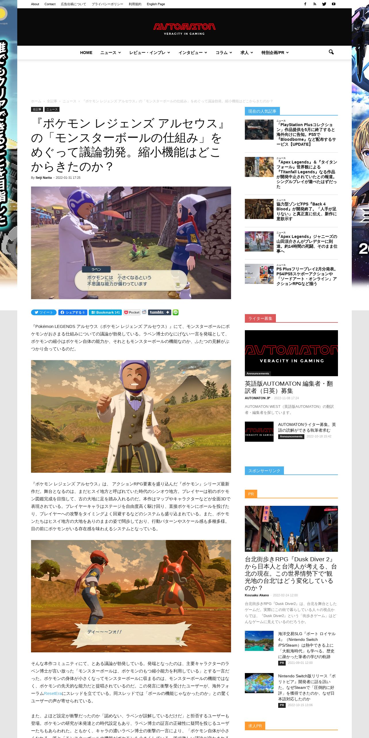Open ポリトピア developer interview article
The height and width of the screenshot is (738, 369).
pyautogui.click(x=307, y=687)
